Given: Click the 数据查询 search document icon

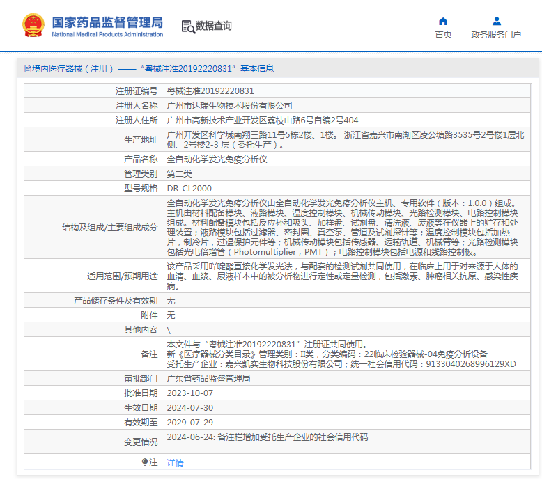Looking at the screenshot, I should click(x=188, y=26).
